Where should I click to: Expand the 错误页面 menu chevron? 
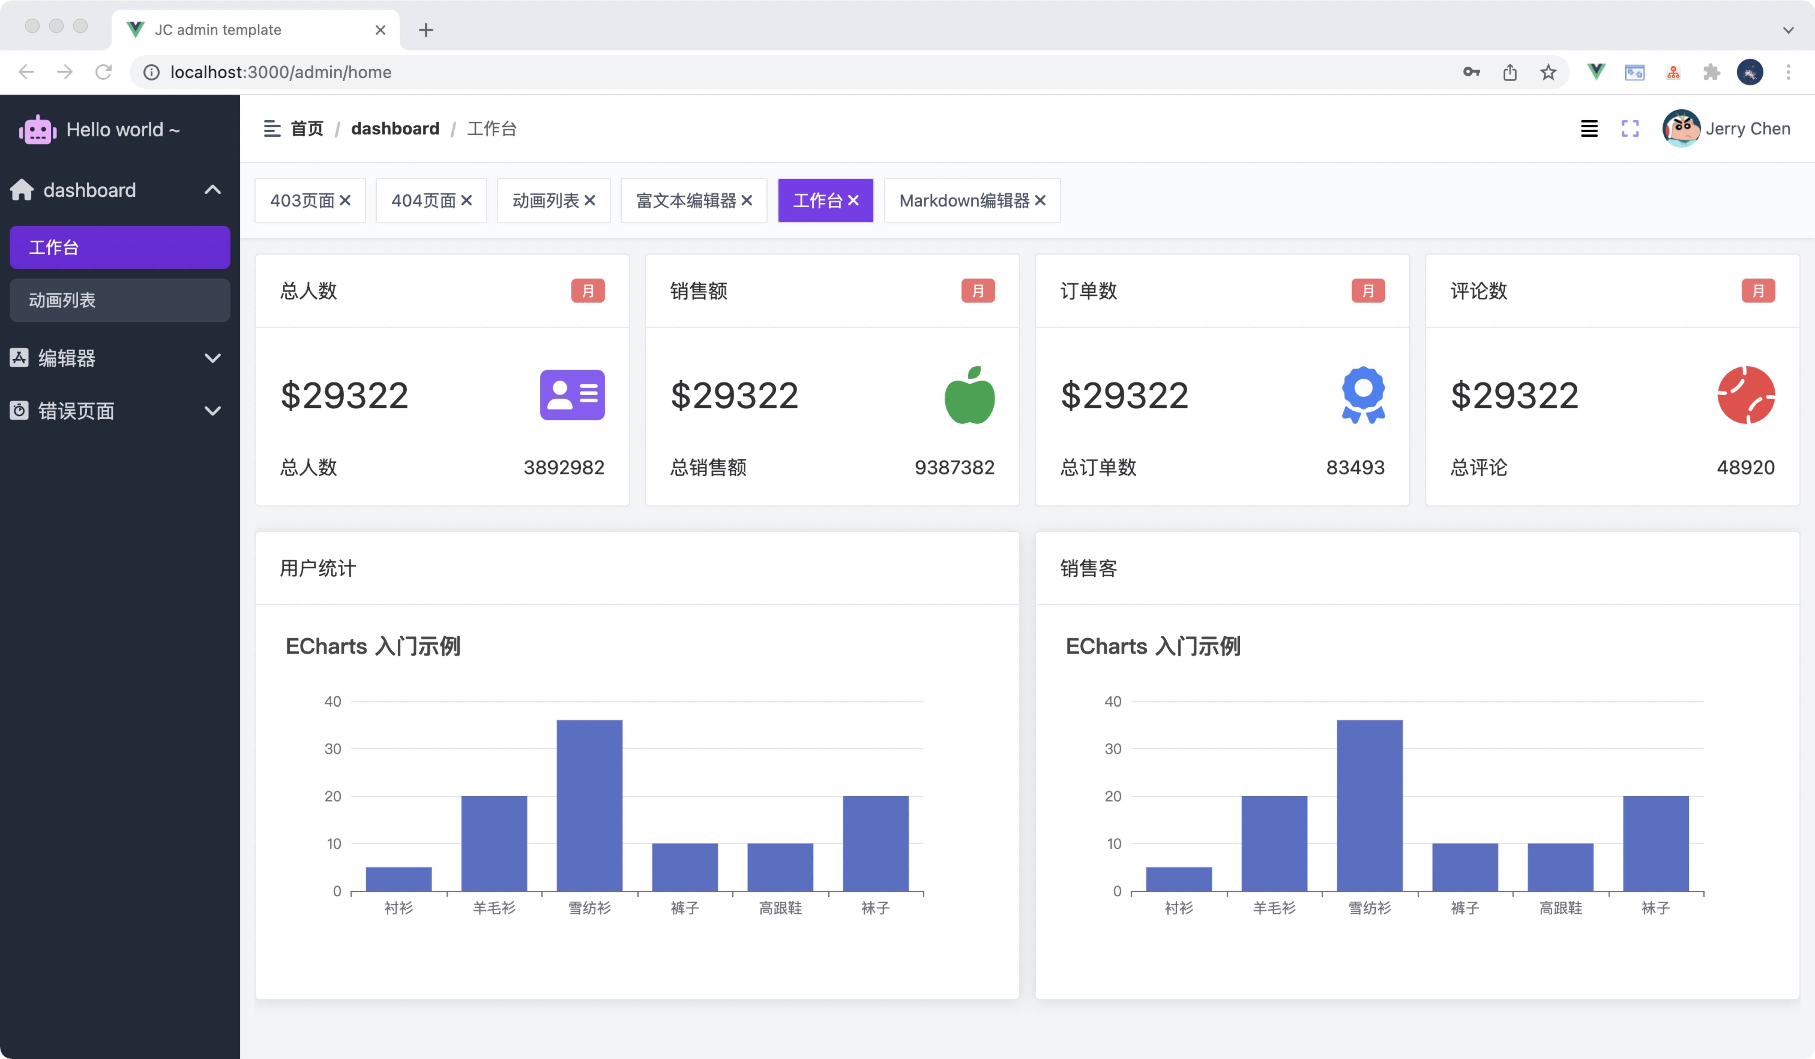point(212,411)
